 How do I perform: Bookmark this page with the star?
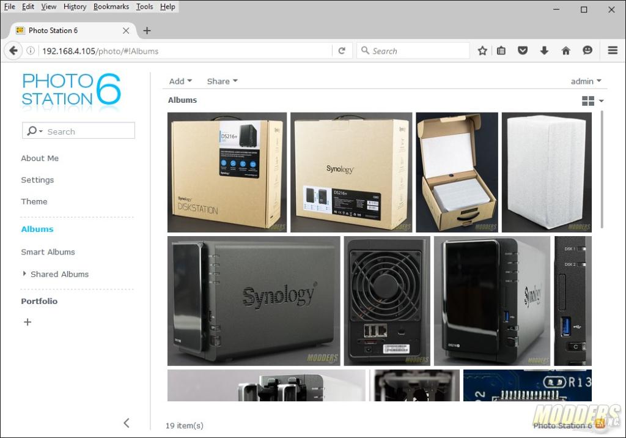[x=482, y=51]
